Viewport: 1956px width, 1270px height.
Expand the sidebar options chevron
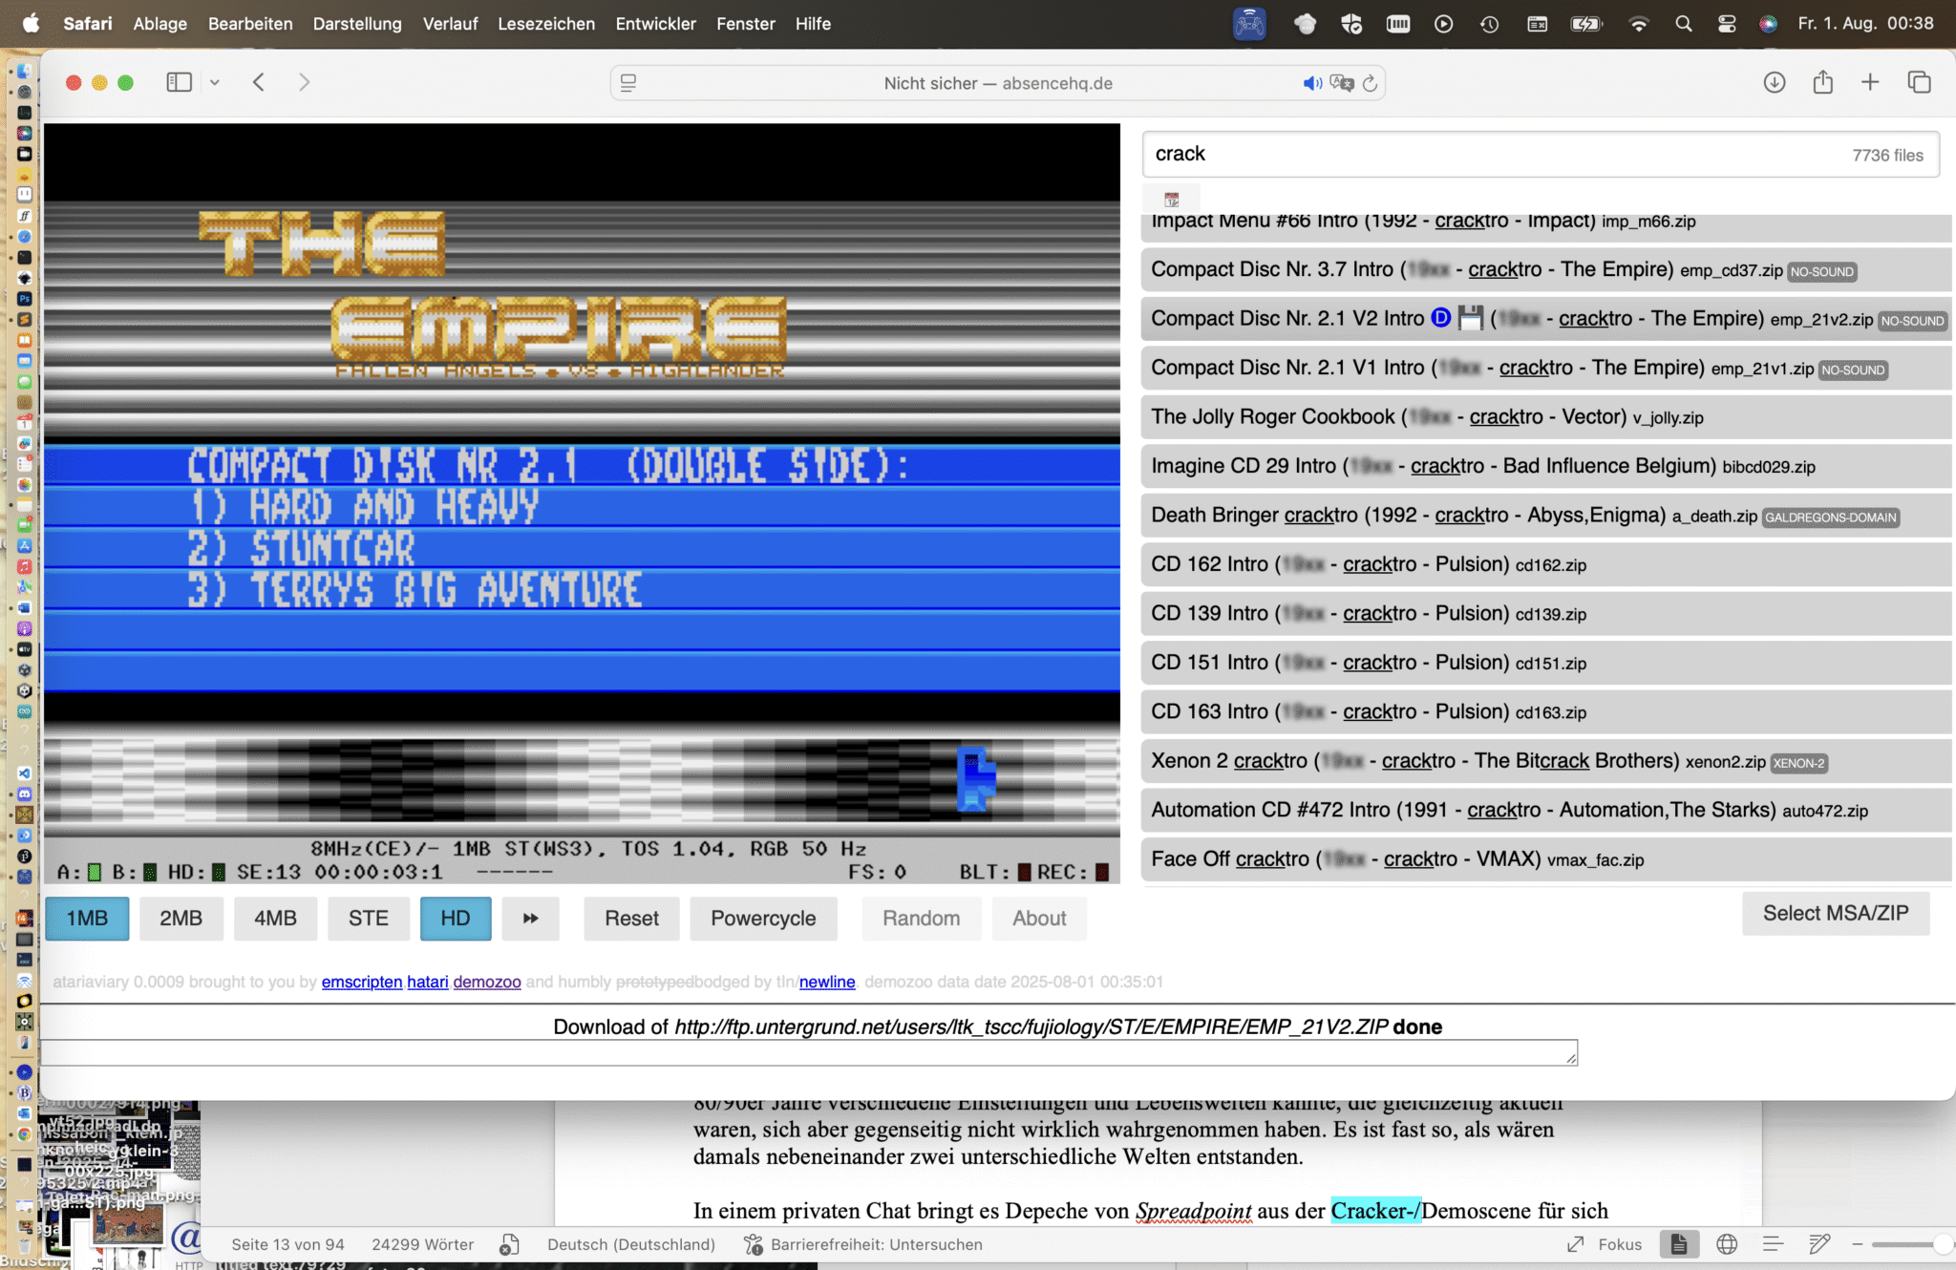[x=215, y=83]
